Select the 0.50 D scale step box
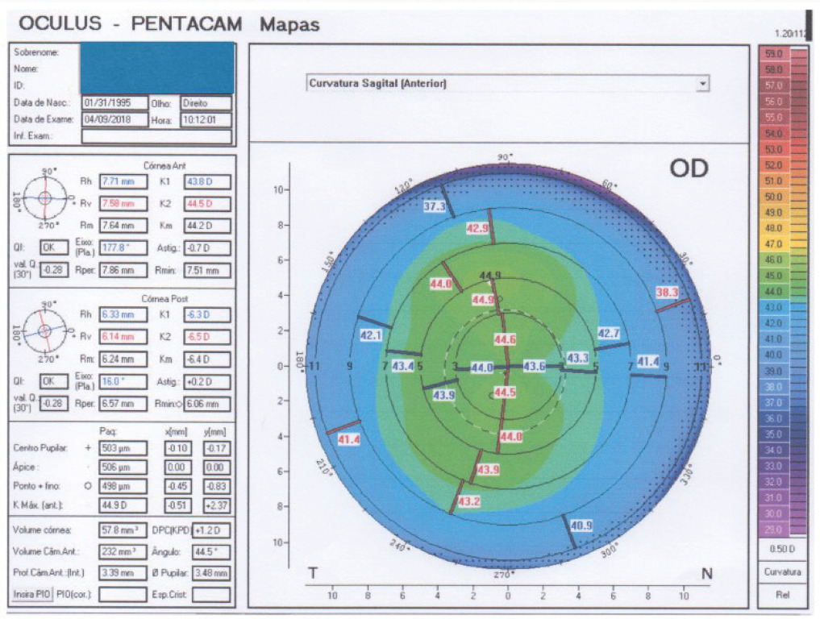The image size is (820, 619). coord(781,549)
